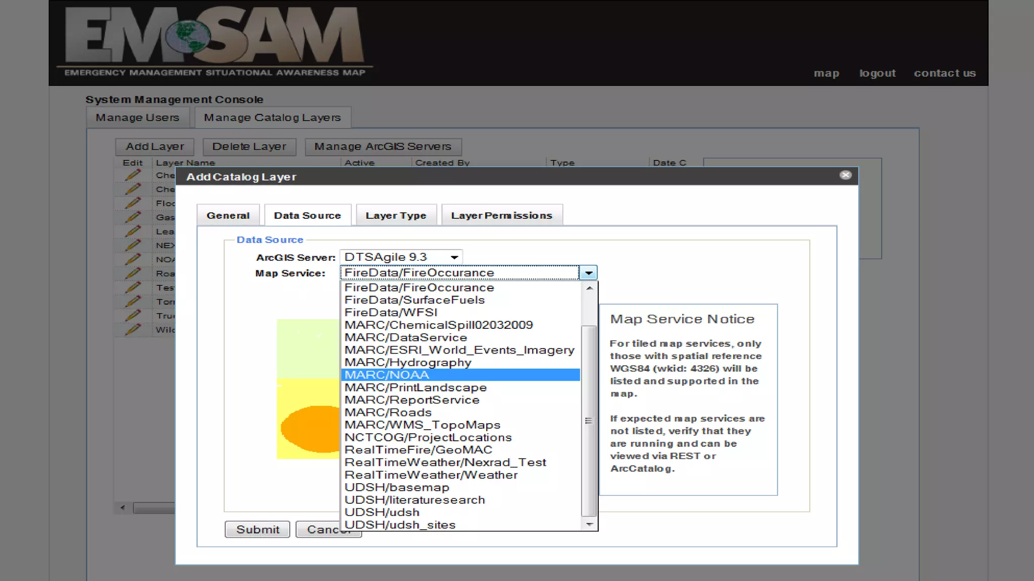This screenshot has width=1034, height=581.
Task: Click the logout link
Action: [x=877, y=73]
